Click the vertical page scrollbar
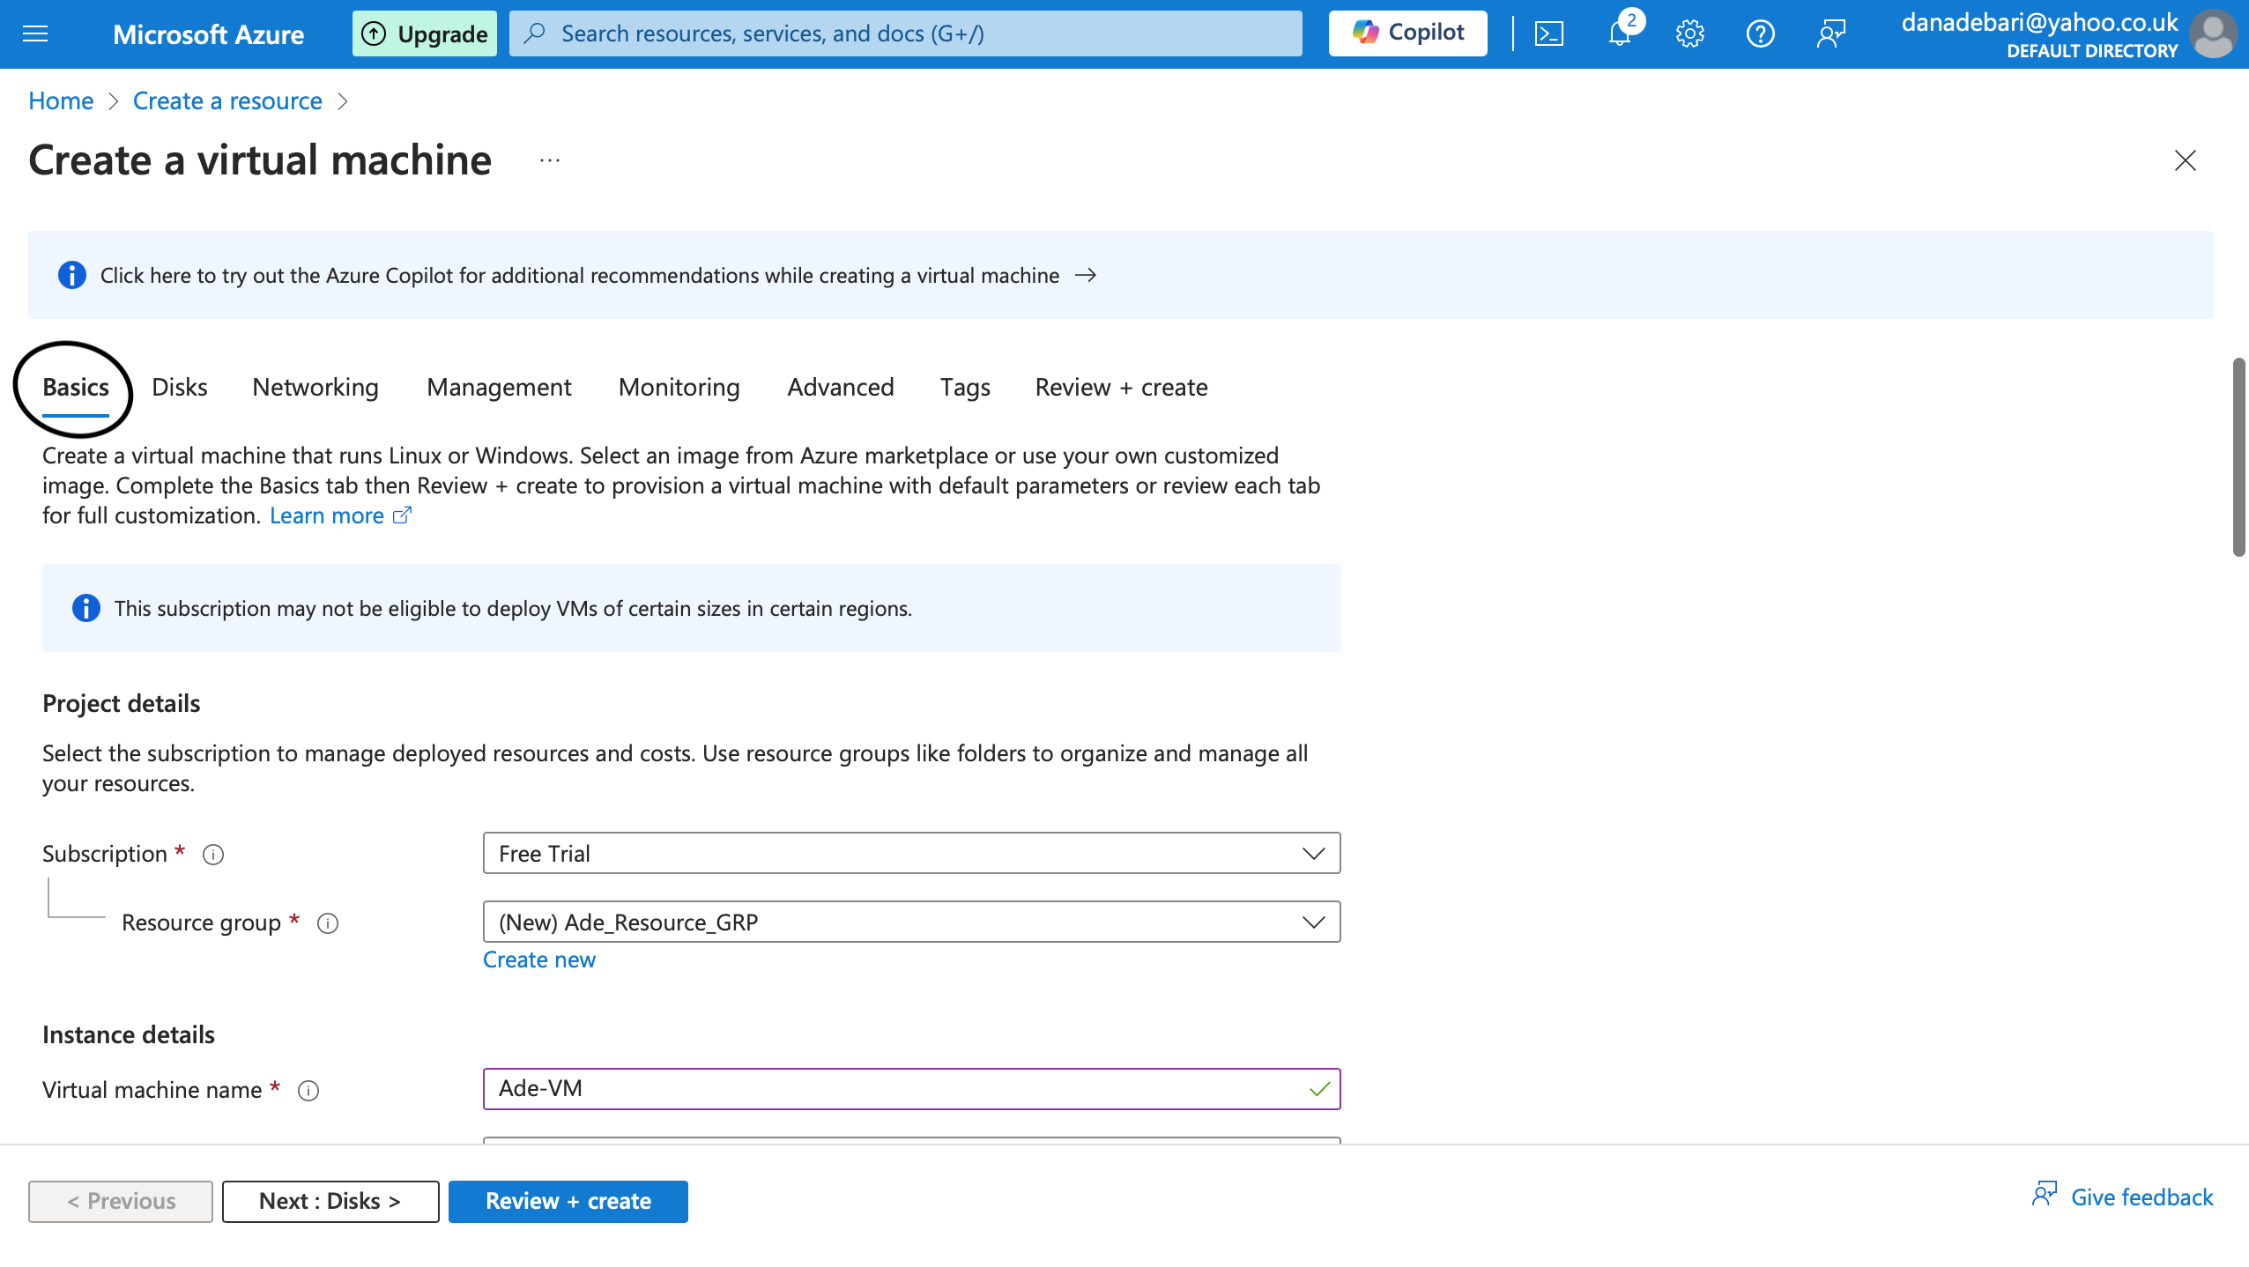The image size is (2249, 1267). coord(2238,456)
